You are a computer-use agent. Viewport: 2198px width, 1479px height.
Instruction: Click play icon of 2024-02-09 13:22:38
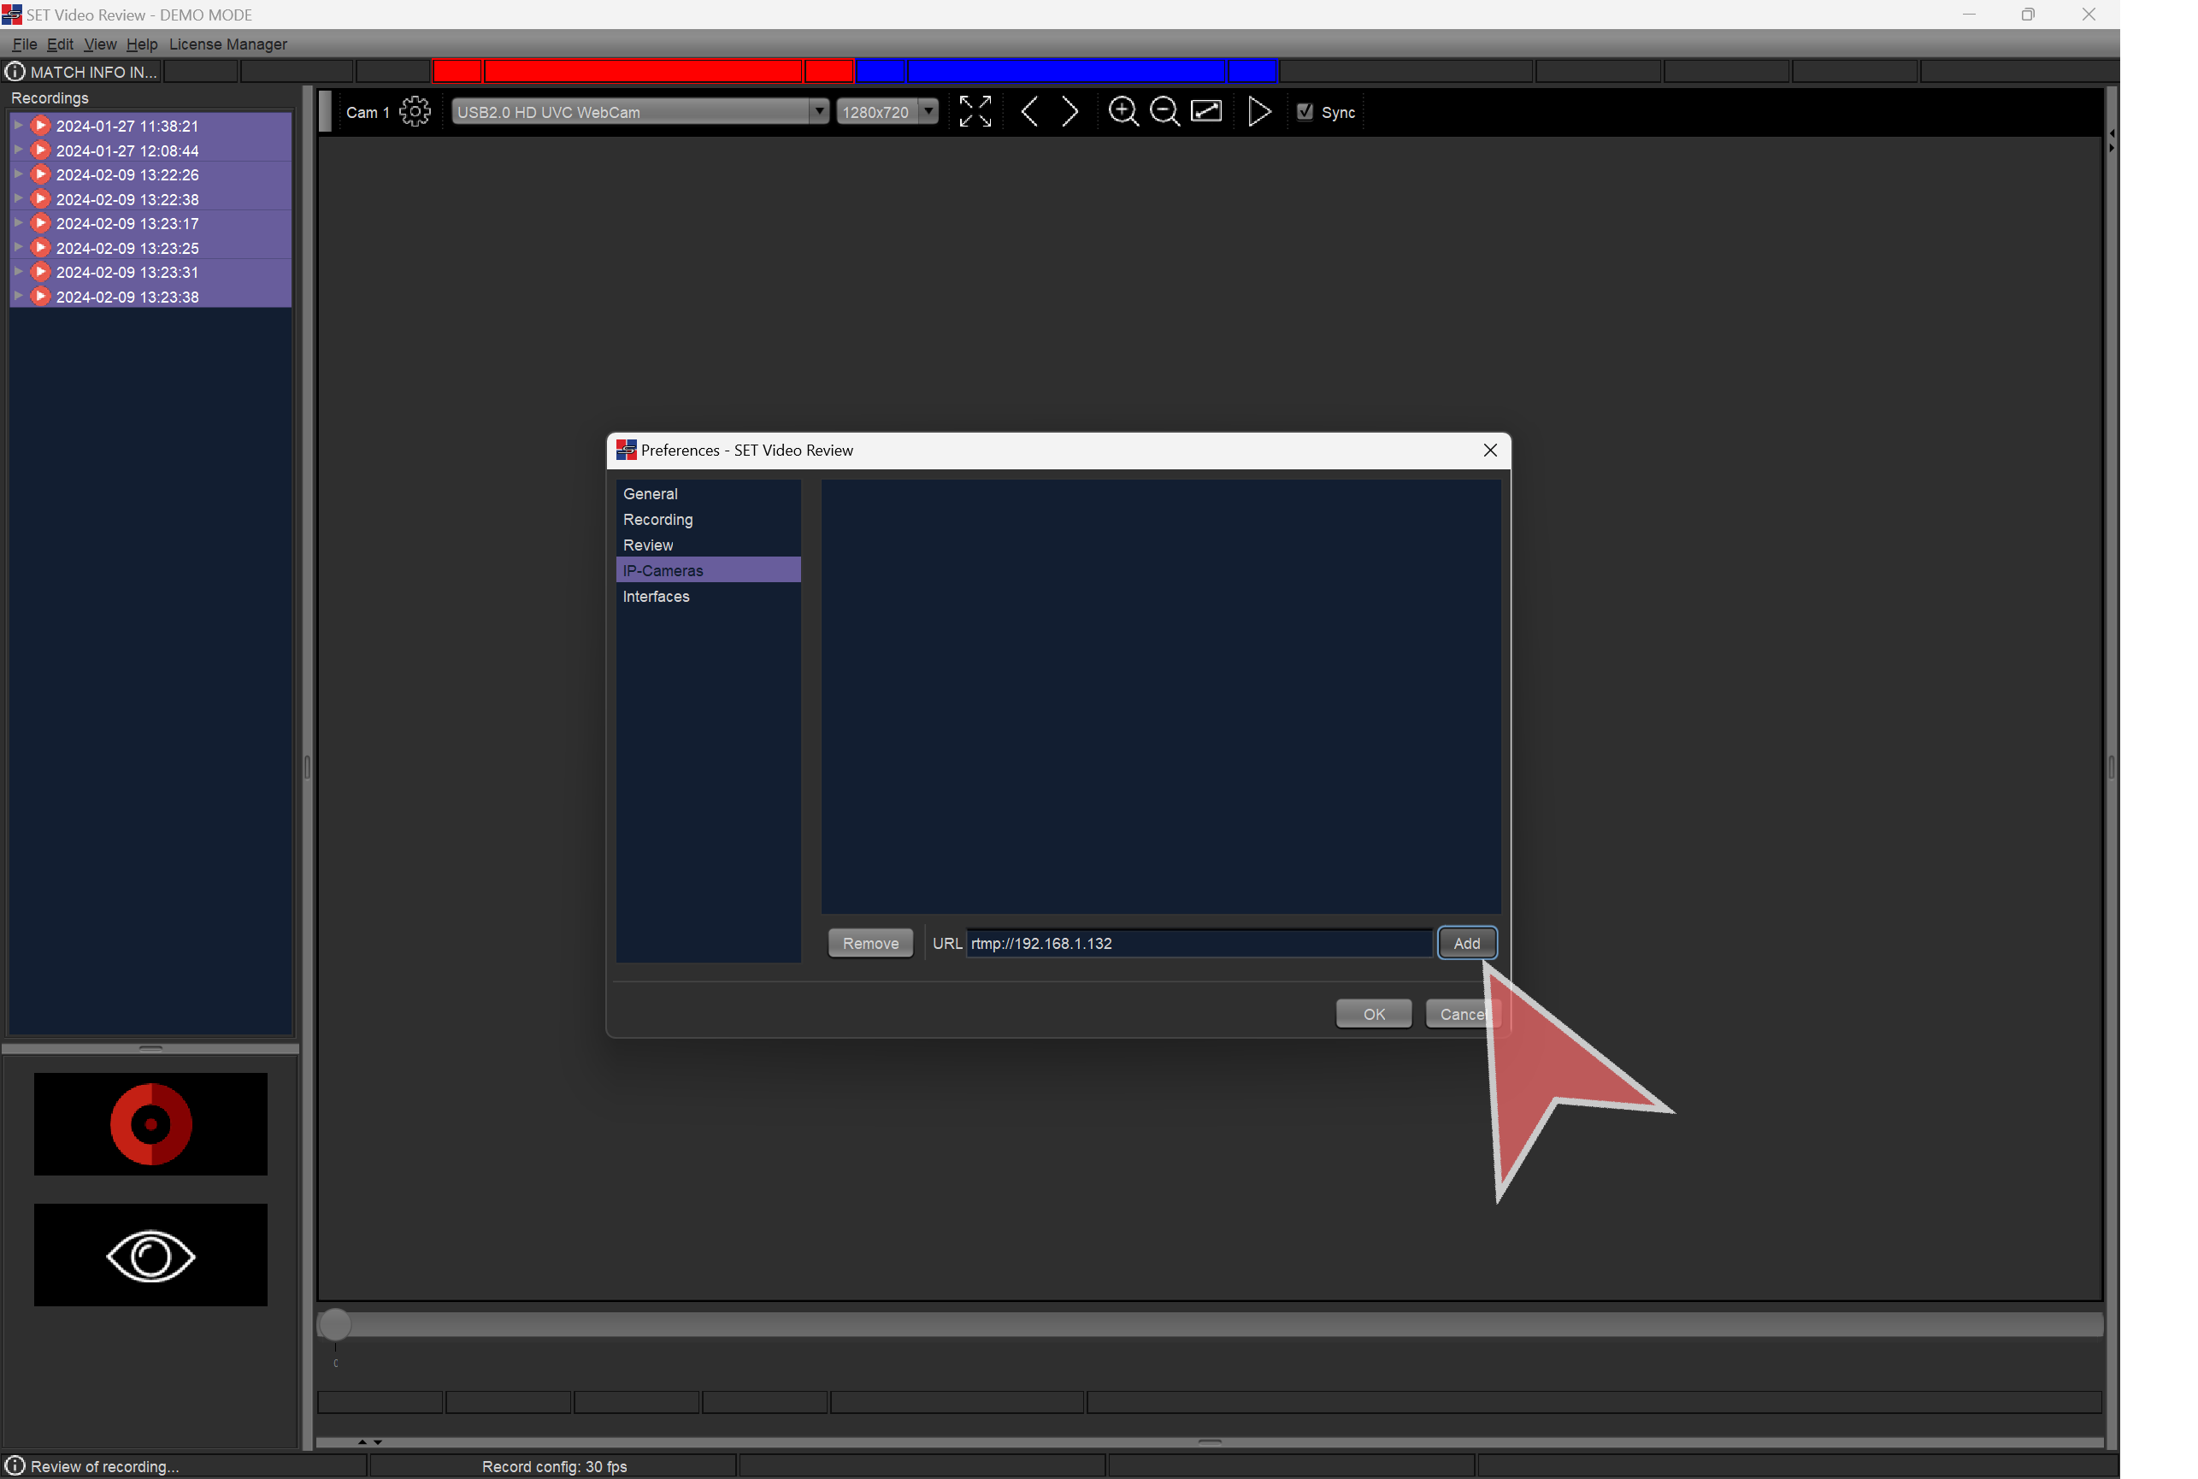40,199
